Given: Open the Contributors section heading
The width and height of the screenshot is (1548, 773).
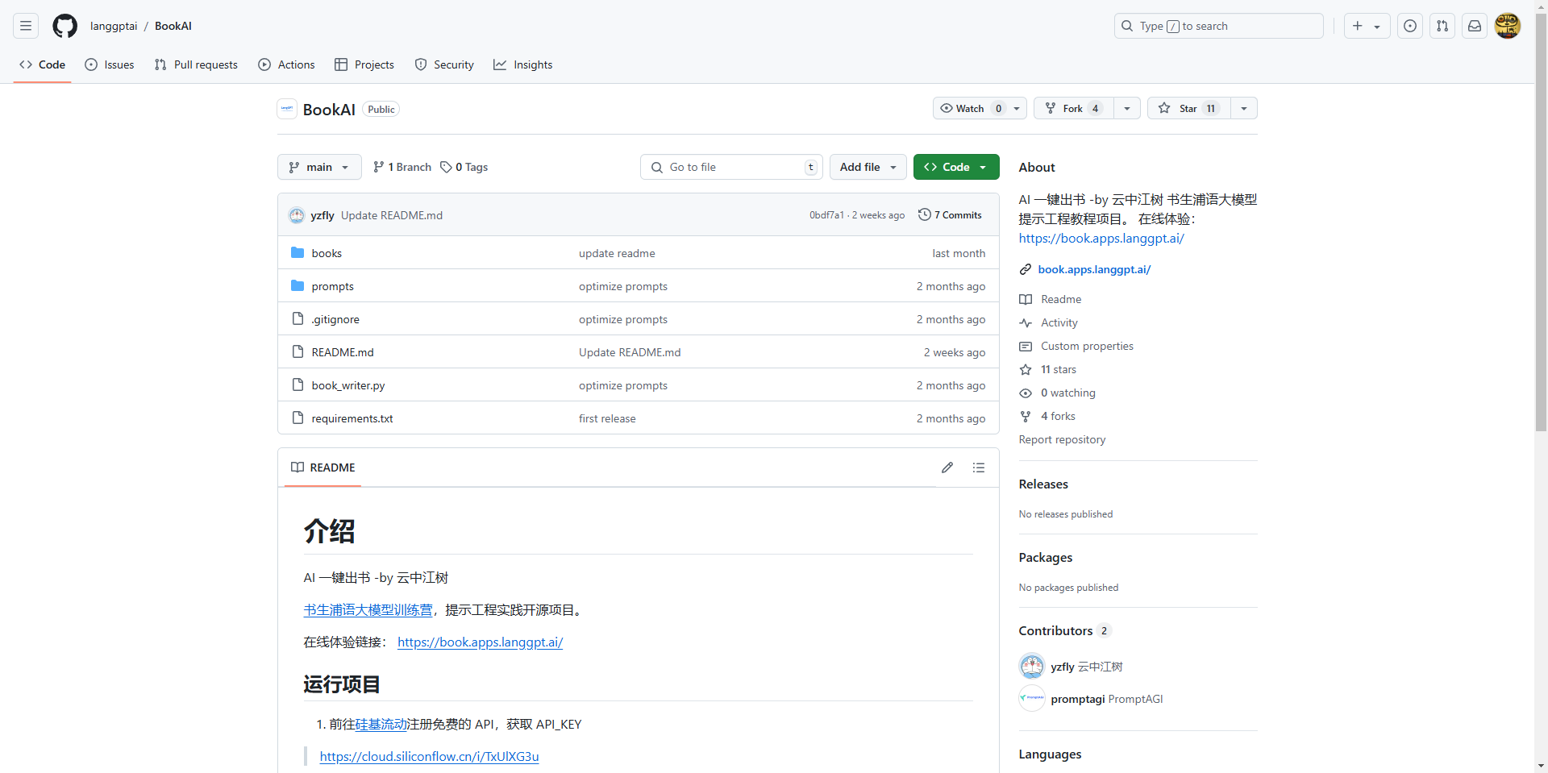Looking at the screenshot, I should tap(1065, 630).
